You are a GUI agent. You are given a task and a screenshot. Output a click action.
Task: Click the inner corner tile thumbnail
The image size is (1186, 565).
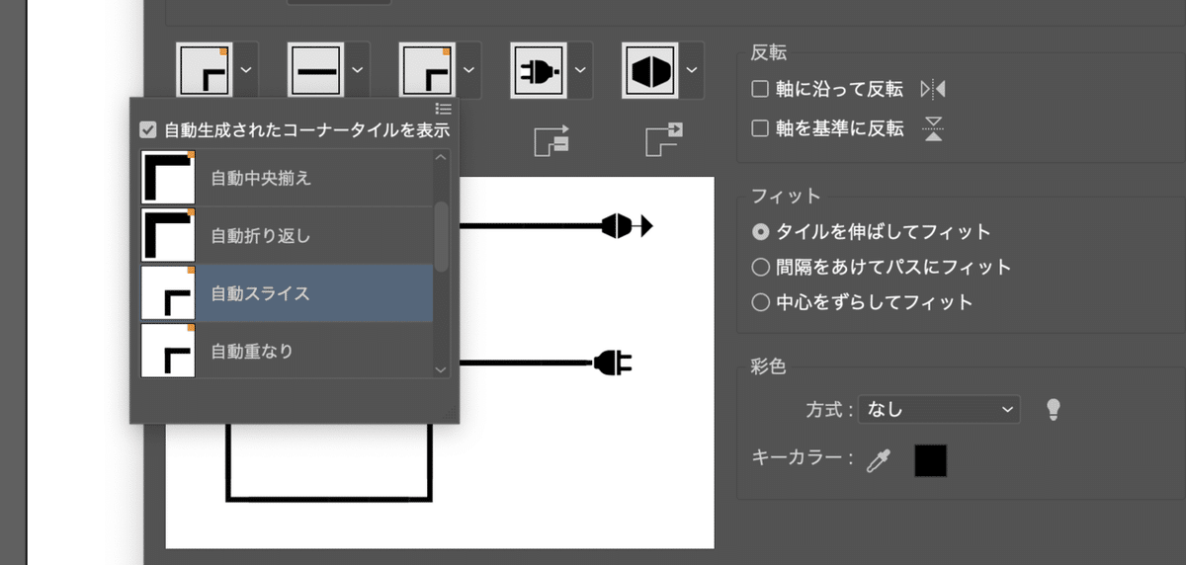point(427,70)
